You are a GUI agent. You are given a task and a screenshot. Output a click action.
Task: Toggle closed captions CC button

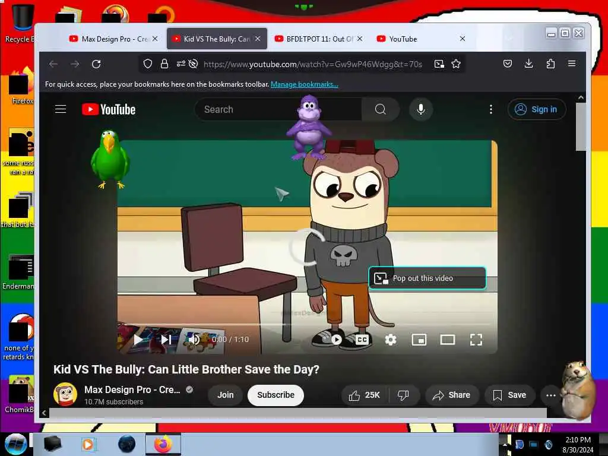[x=362, y=340]
